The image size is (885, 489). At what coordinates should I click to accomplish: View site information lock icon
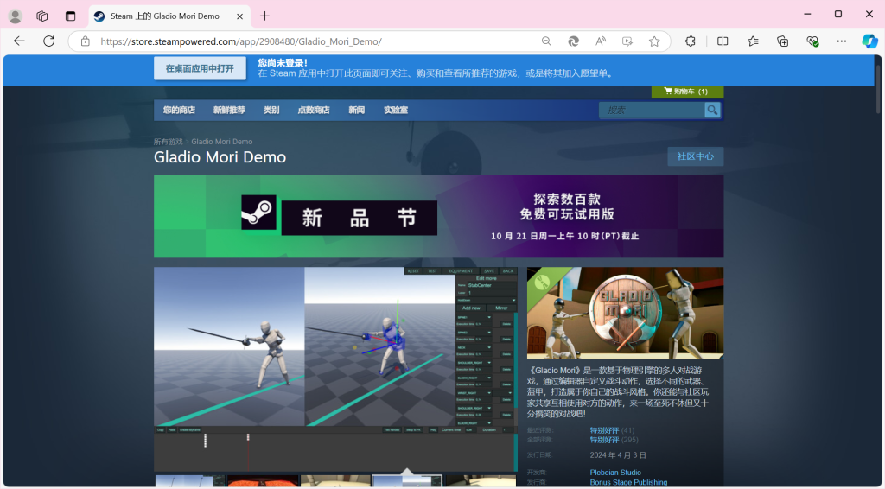pos(86,41)
